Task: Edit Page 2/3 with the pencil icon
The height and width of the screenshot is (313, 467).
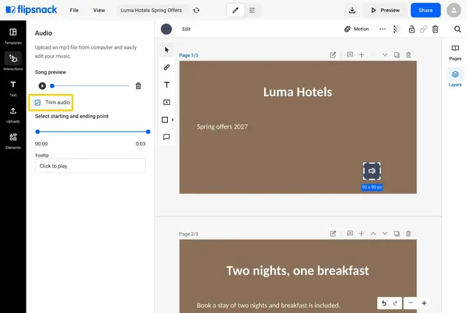Action: point(332,234)
